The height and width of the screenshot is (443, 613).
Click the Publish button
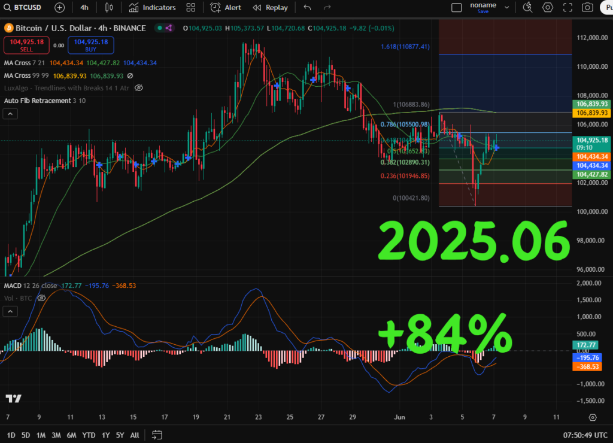607,7
